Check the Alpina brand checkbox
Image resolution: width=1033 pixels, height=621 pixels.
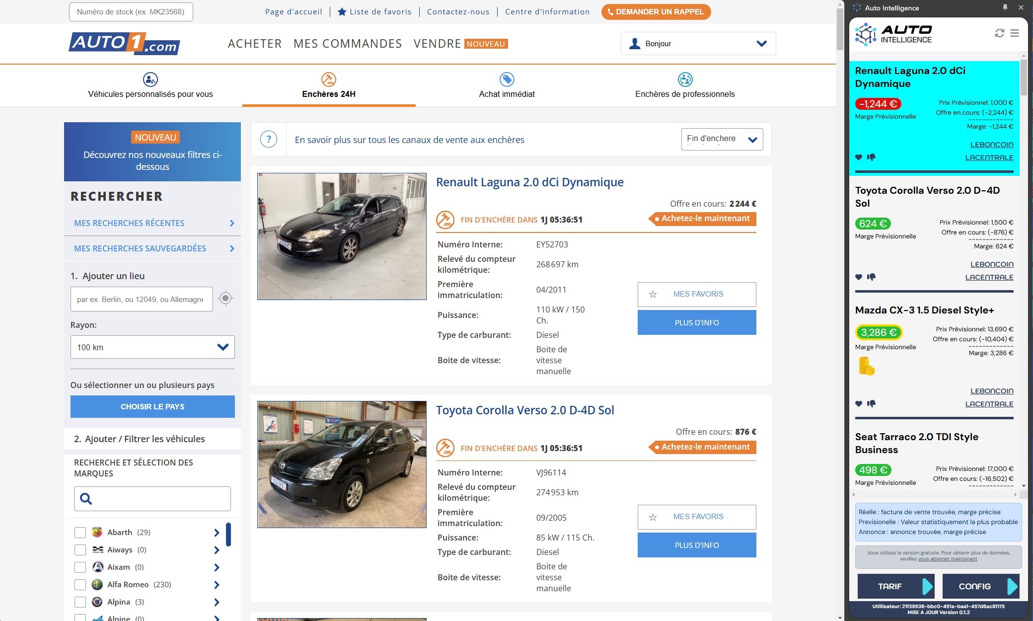click(80, 602)
